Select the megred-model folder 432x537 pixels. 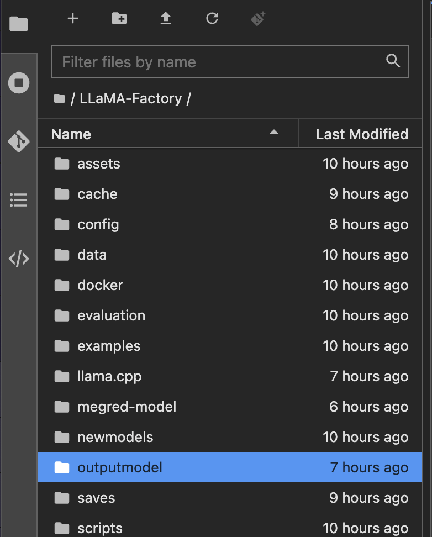coord(229,407)
